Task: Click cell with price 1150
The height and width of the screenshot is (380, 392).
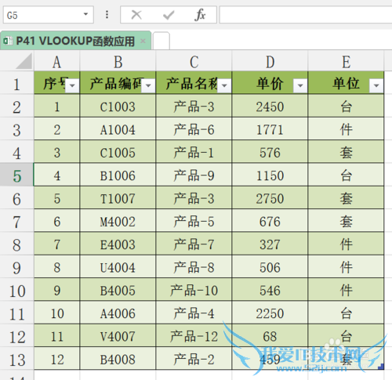Action: pyautogui.click(x=270, y=176)
